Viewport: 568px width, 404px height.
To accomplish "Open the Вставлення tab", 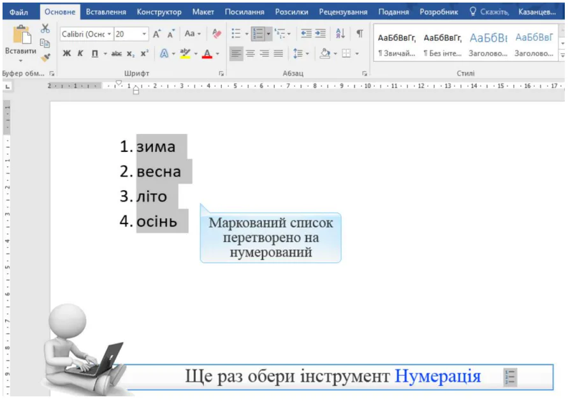I will tap(105, 11).
